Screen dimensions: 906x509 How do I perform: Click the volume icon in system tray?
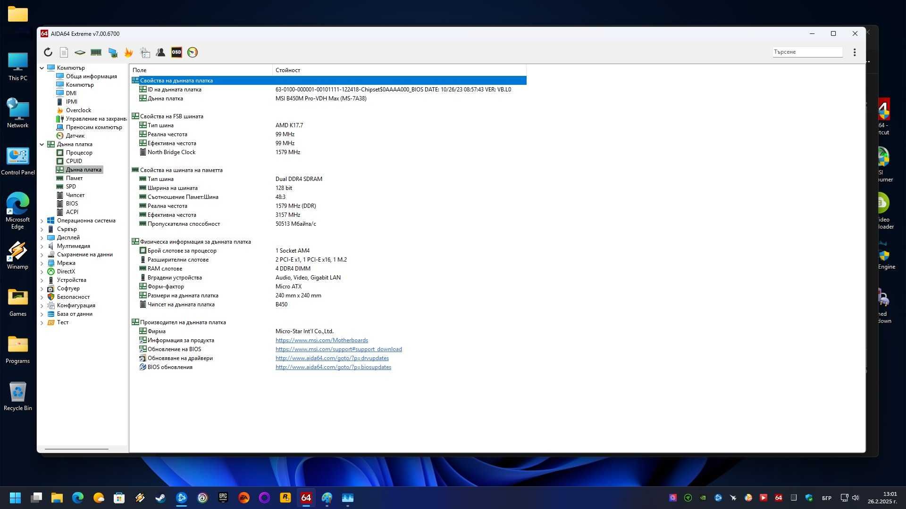tap(856, 498)
